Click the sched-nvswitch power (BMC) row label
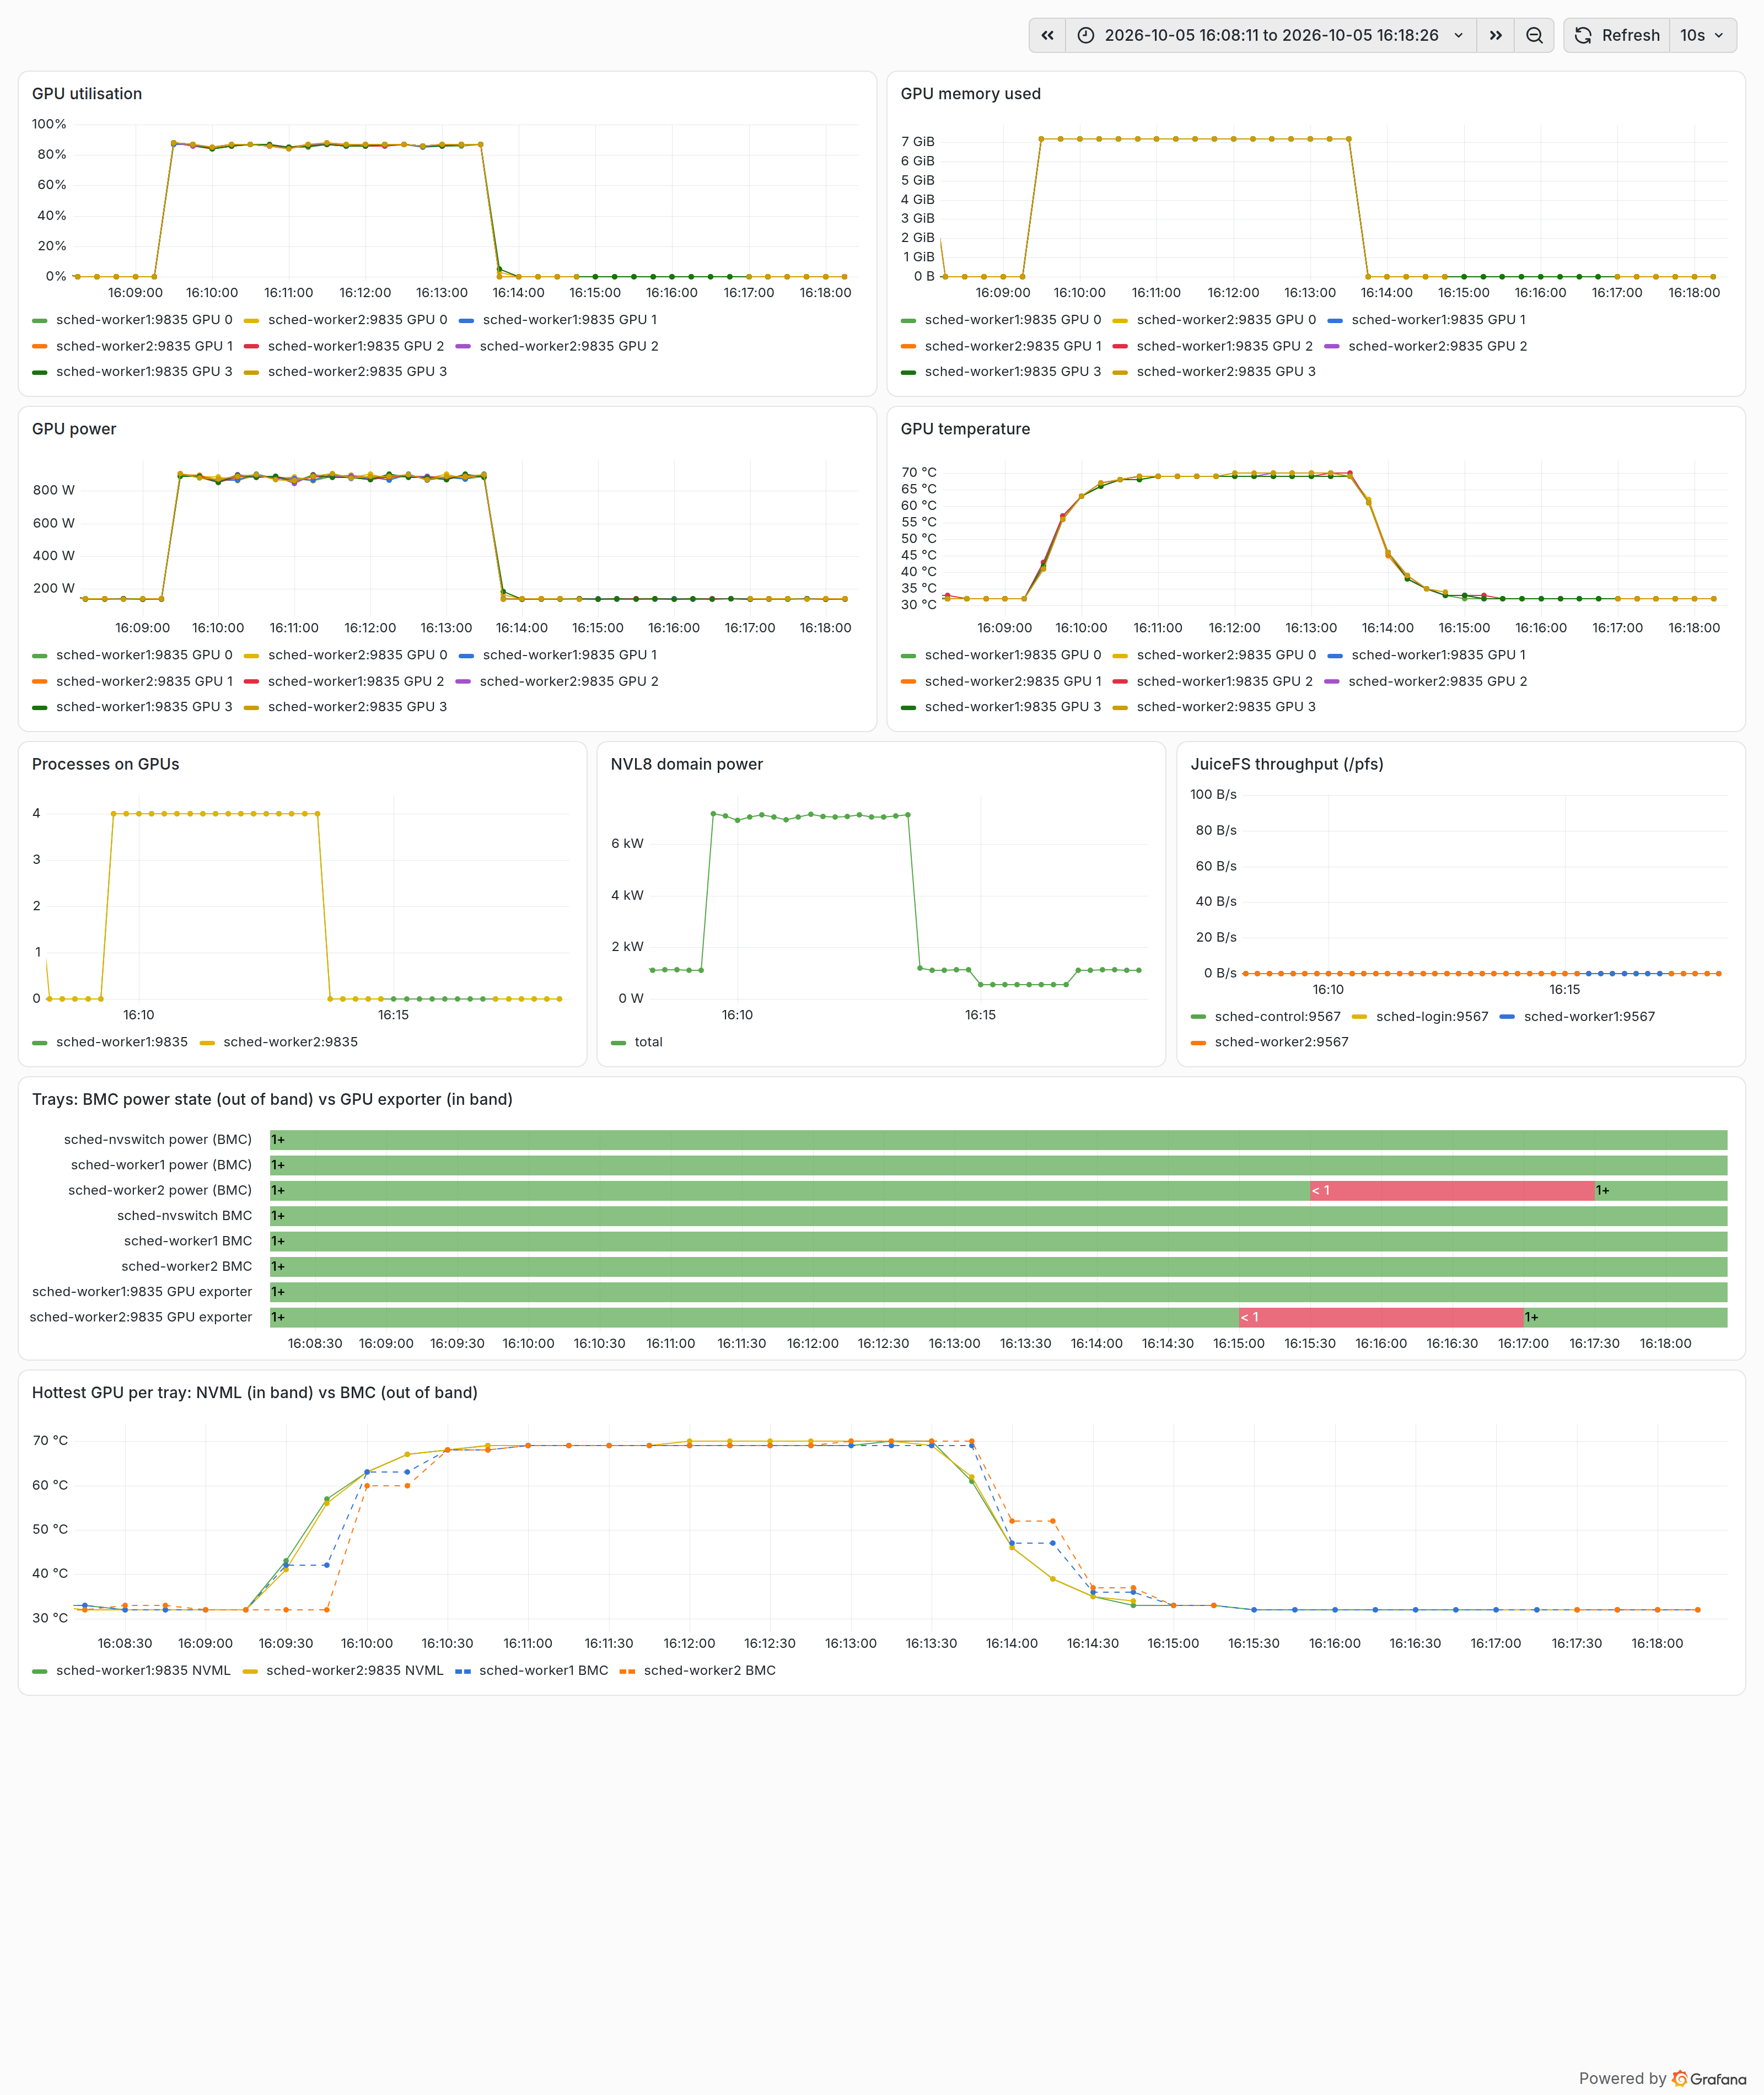The image size is (1764, 2095). pyautogui.click(x=158, y=1140)
